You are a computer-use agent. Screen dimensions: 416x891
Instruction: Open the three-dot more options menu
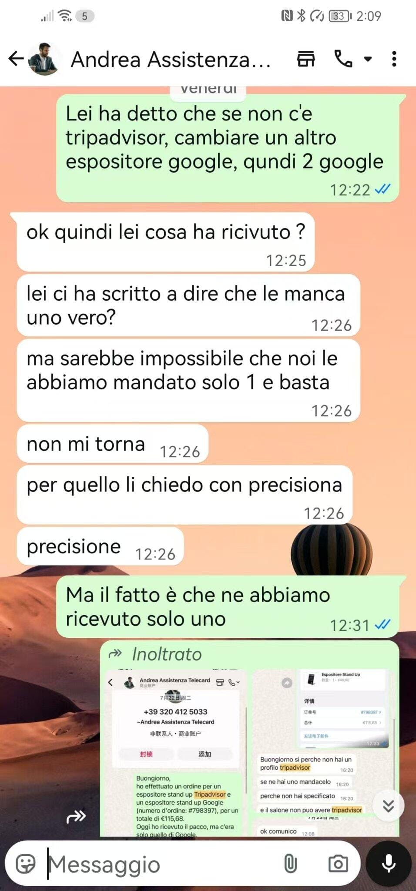tap(394, 59)
